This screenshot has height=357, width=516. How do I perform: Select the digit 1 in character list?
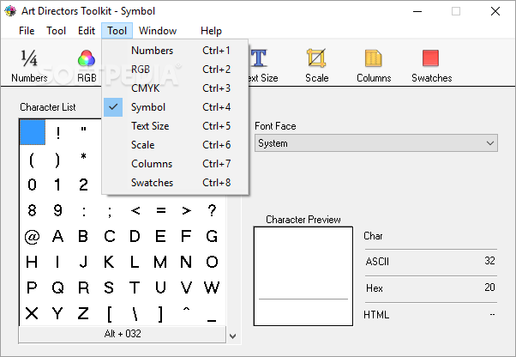[58, 185]
